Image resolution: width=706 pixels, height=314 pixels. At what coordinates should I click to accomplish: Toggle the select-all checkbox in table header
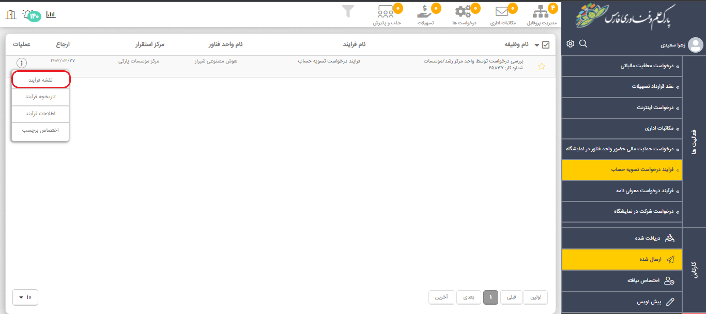click(x=546, y=45)
